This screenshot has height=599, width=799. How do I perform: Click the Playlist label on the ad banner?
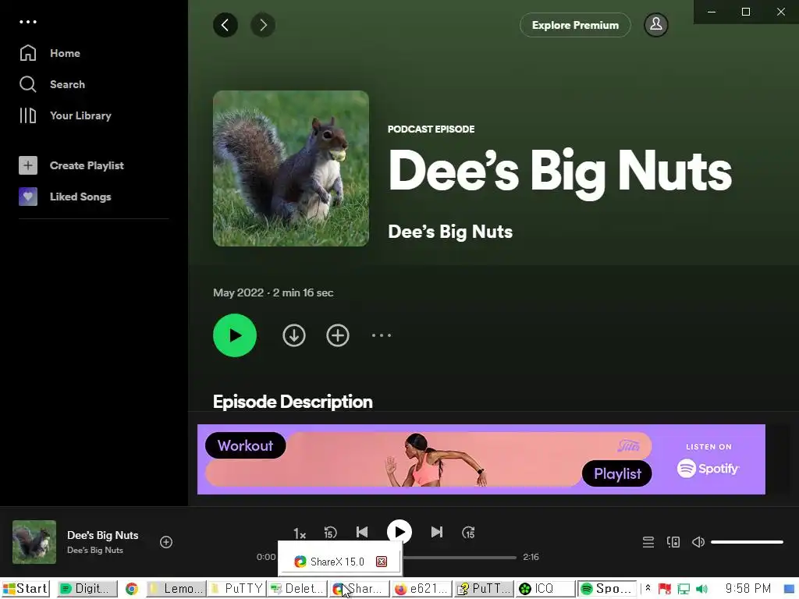coord(617,473)
